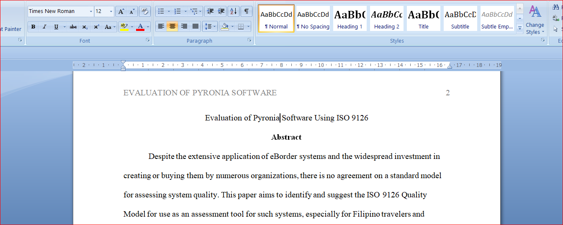Apply the Subtle Emphasis style

[497, 18]
